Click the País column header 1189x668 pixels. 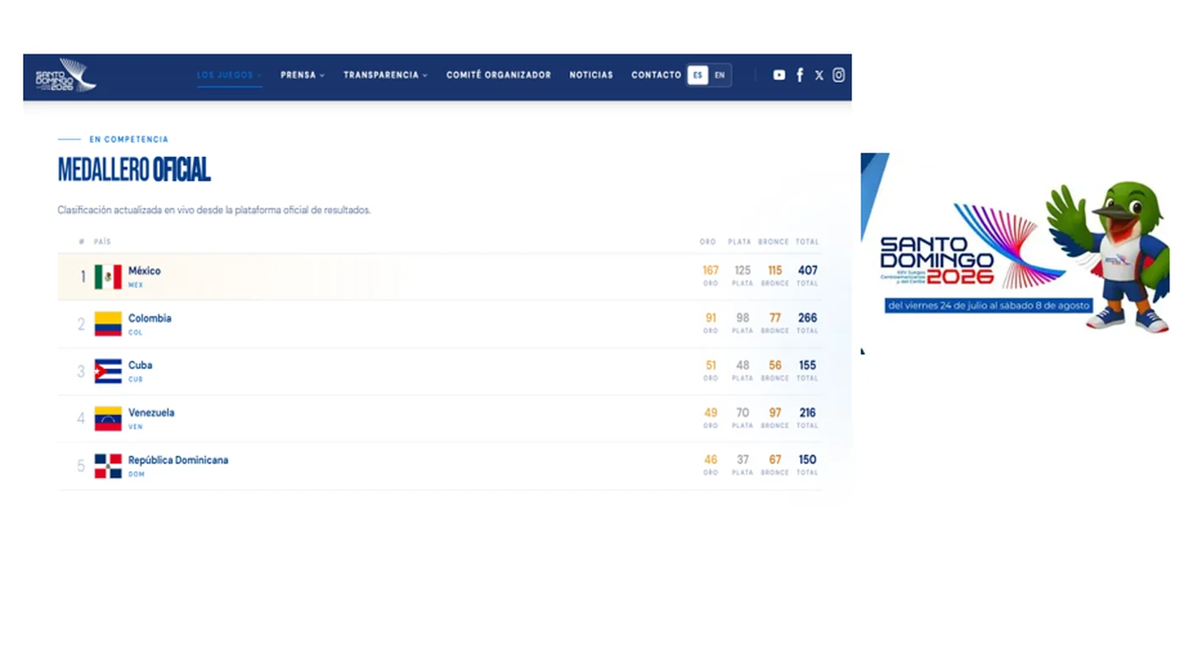coord(103,242)
